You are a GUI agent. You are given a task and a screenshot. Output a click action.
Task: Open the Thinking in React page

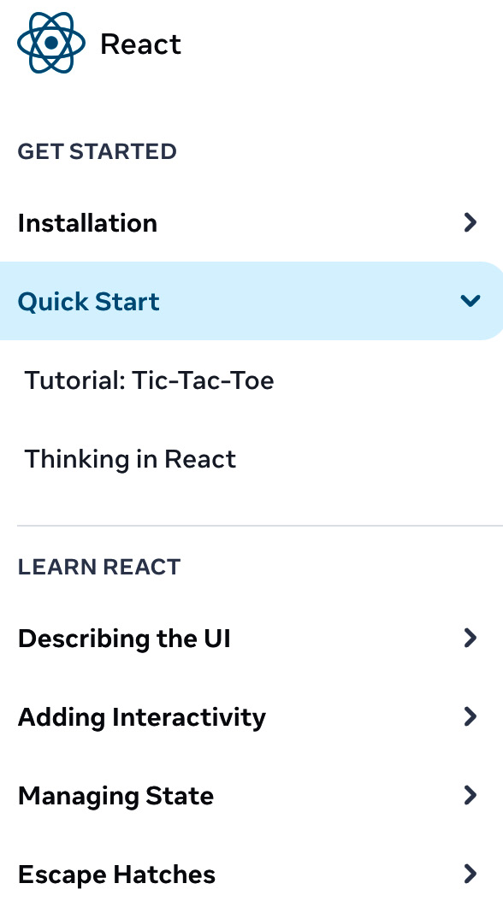(130, 459)
